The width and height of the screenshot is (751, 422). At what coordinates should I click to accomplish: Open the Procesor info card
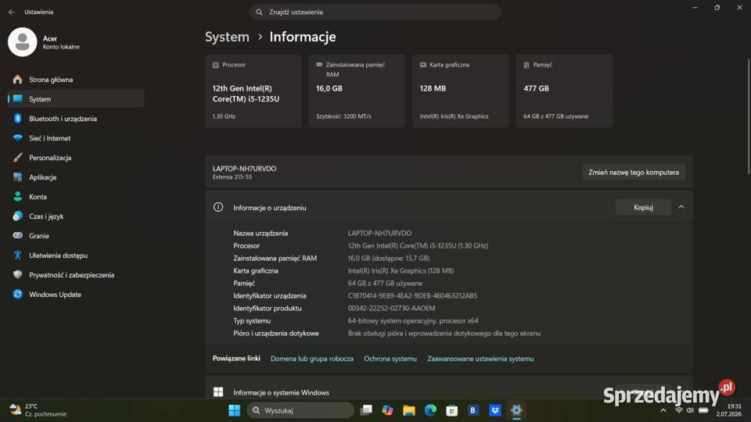253,91
